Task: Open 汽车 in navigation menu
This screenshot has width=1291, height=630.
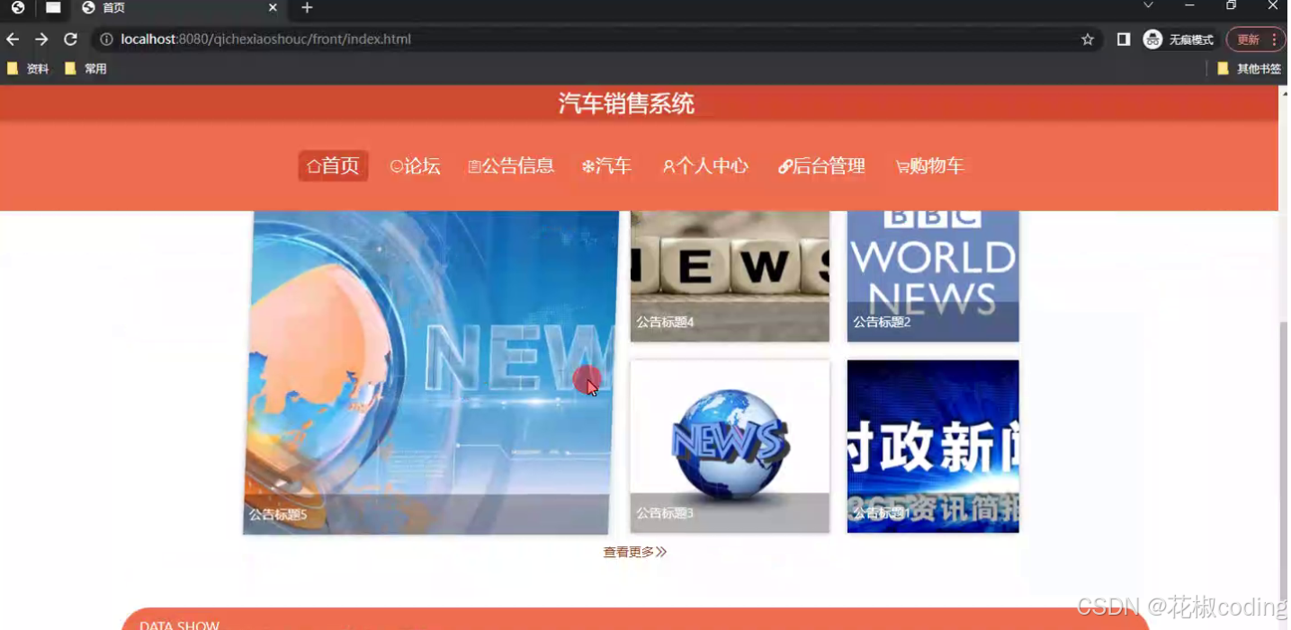Action: click(606, 166)
